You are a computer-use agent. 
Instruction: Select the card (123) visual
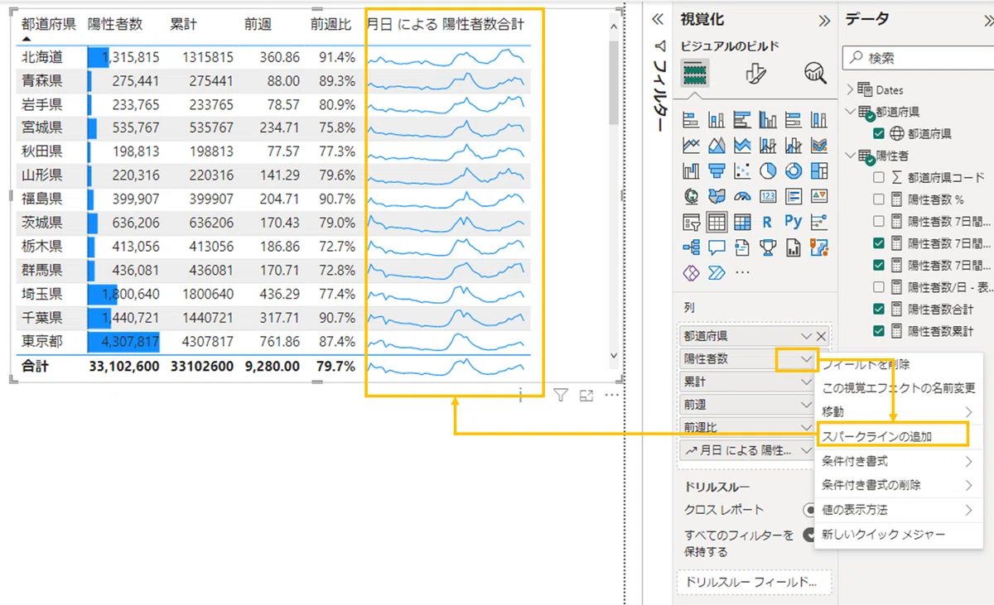(x=768, y=197)
